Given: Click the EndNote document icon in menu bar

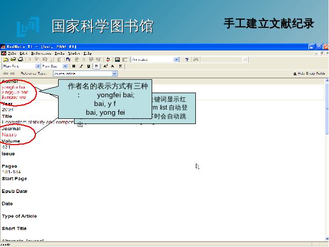Looking at the screenshot, I should (4, 53).
